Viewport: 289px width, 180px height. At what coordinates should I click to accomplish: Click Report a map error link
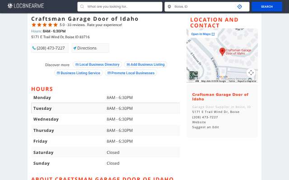pyautogui.click(x=247, y=81)
